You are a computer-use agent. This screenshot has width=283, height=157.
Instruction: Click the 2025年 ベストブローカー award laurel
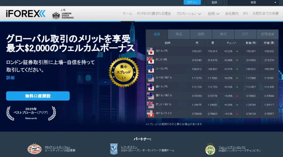click(31, 113)
